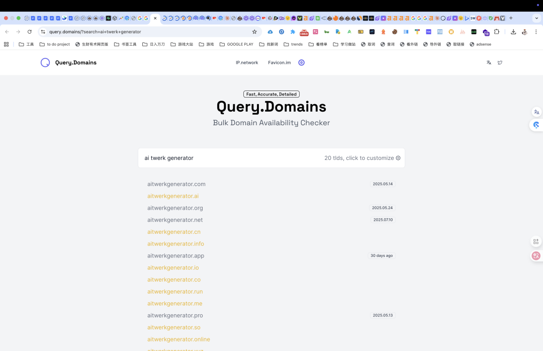Select aitwerkgenerator.org result
The image size is (543, 351).
(175, 208)
